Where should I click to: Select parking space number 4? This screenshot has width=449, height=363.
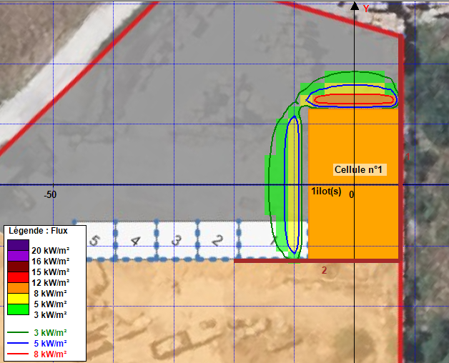tap(135, 239)
